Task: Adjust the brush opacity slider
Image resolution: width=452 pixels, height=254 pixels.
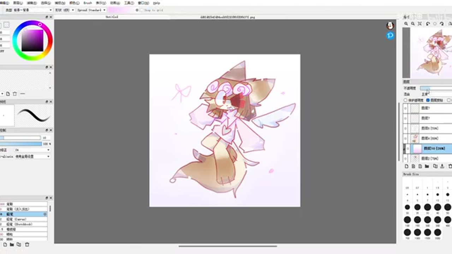Action: (20, 144)
